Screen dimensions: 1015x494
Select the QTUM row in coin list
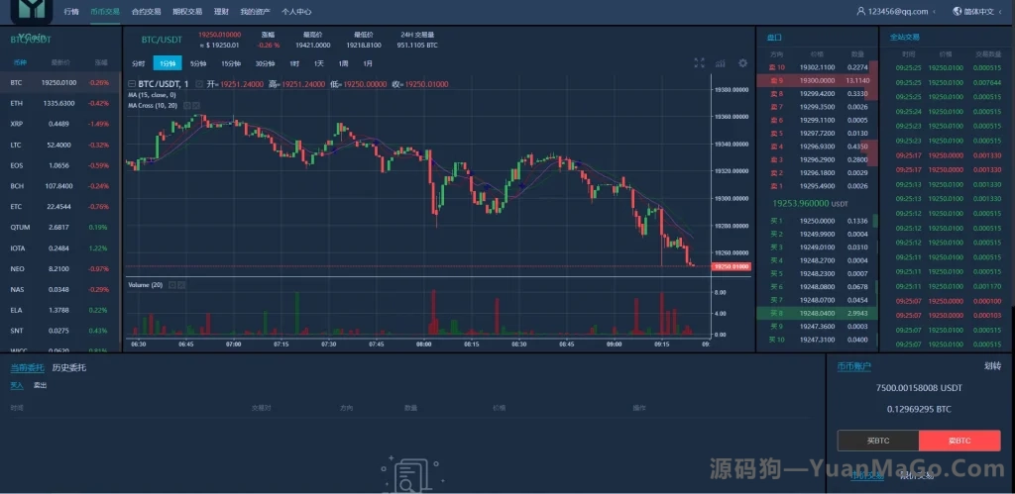point(60,228)
